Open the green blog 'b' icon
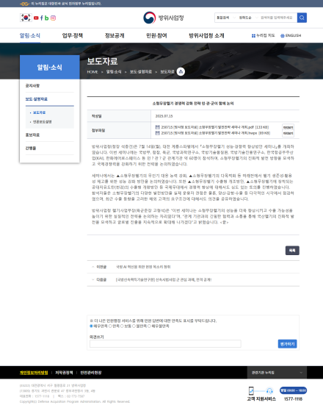 [x=47, y=18]
